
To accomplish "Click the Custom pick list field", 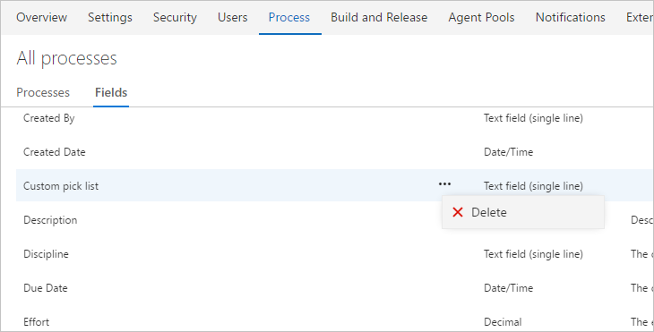I will pyautogui.click(x=61, y=186).
